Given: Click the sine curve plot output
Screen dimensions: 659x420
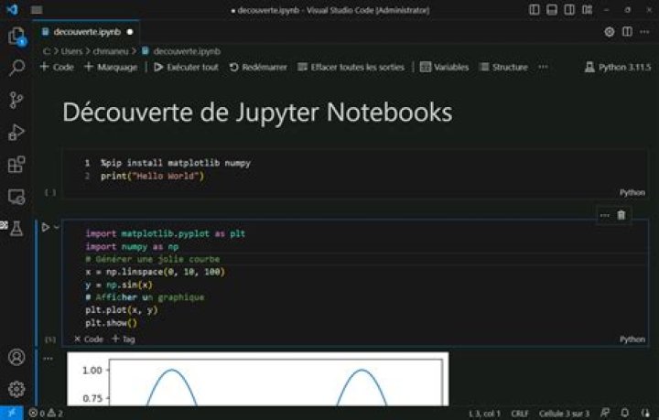Looking at the screenshot, I should tap(257, 379).
